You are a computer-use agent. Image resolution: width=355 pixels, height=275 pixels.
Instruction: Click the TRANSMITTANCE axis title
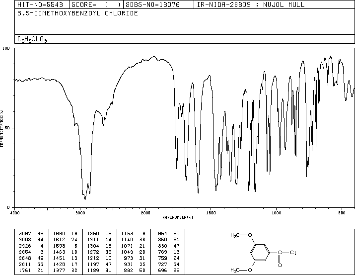[1, 128]
